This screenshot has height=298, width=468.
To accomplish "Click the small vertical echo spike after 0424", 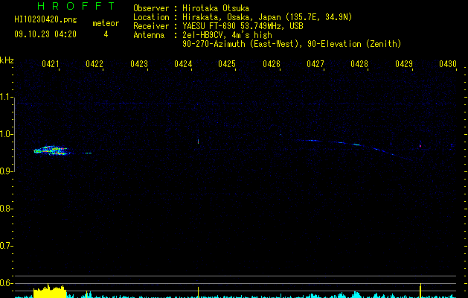I will (x=198, y=142).
